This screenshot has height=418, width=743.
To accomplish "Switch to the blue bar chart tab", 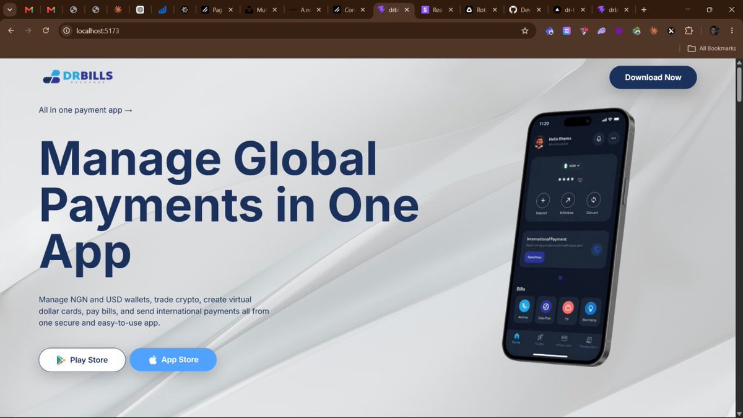I will tap(162, 10).
